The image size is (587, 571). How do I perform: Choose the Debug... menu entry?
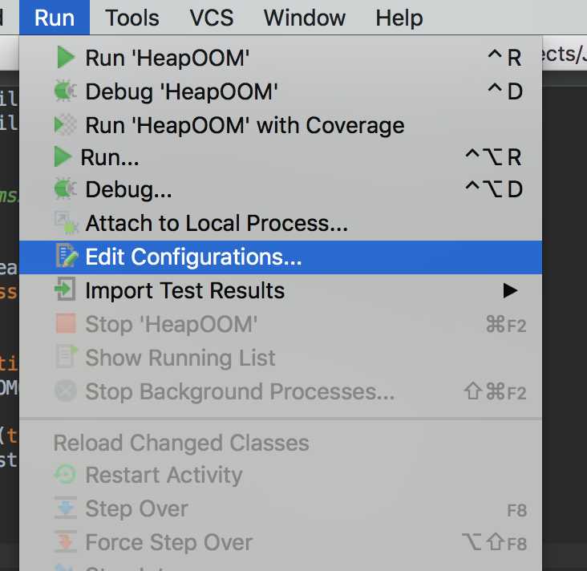[x=281, y=189]
